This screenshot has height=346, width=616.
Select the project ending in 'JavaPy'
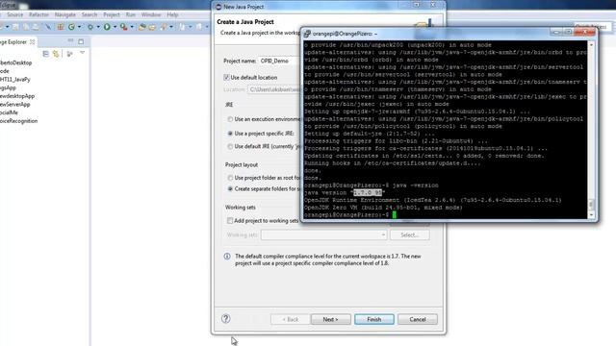click(15, 79)
